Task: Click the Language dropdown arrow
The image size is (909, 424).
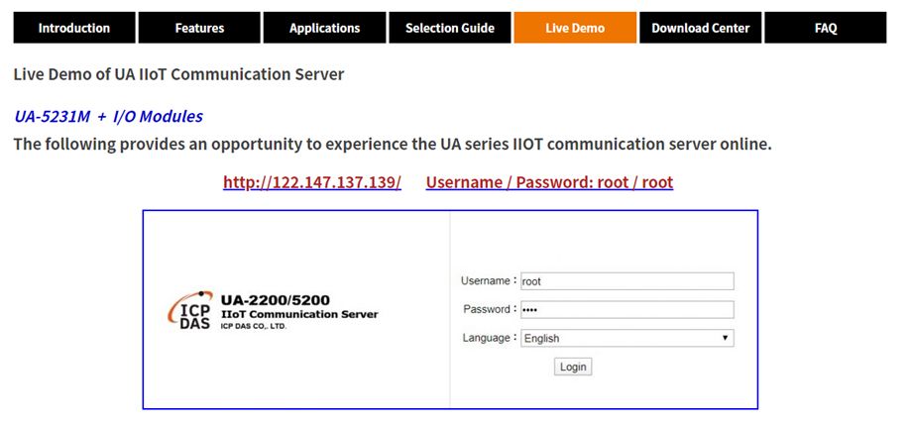Action: coord(725,338)
